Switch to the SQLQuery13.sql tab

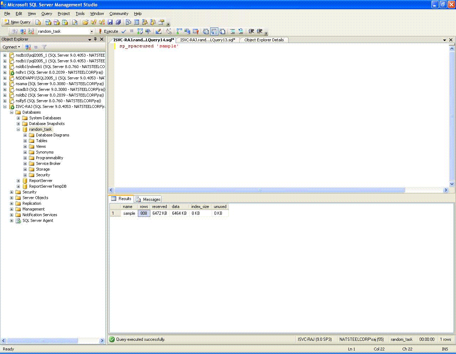[207, 40]
